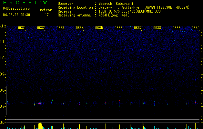Click the meteor count value 17
This screenshot has height=129, width=203.
[x=47, y=15]
